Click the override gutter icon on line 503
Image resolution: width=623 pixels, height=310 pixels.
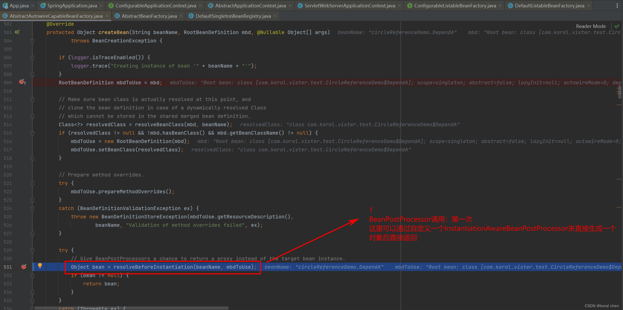pyautogui.click(x=17, y=32)
